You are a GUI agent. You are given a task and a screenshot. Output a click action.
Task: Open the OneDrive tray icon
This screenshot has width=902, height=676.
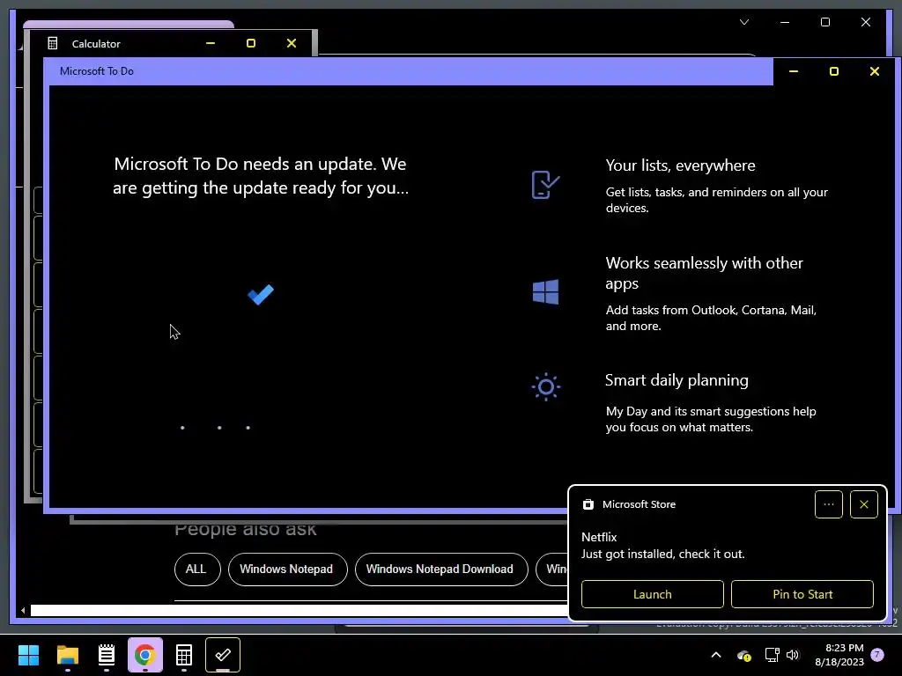click(x=743, y=655)
